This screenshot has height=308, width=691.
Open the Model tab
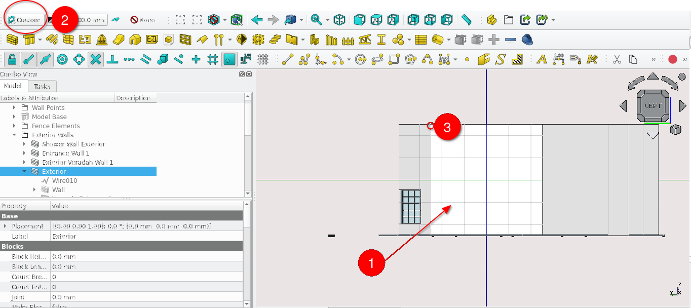coord(13,86)
